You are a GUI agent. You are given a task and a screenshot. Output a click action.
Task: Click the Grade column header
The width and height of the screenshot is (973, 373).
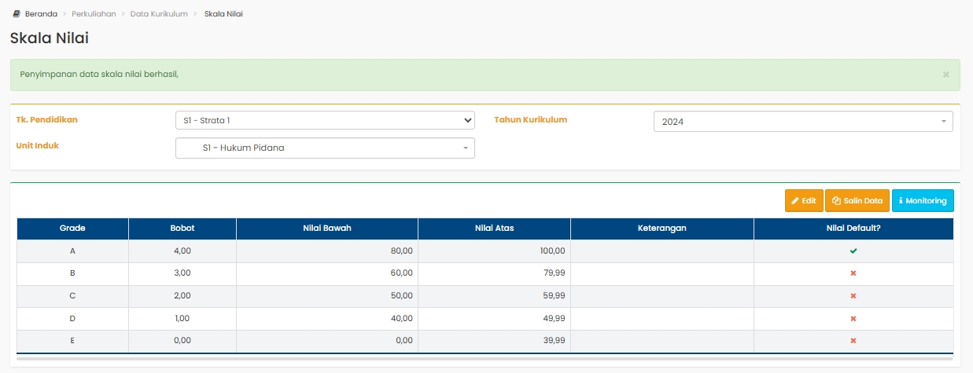tap(72, 229)
